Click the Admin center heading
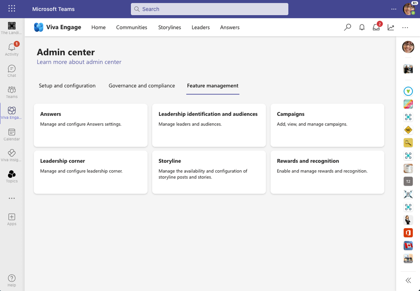Viewport: 420px width, 291px height. coord(66,52)
